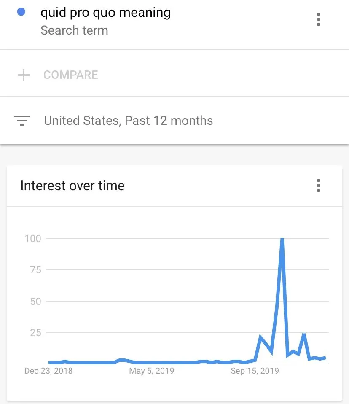
Task: Click the small spike right of the main peak
Action: pyautogui.click(x=303, y=335)
